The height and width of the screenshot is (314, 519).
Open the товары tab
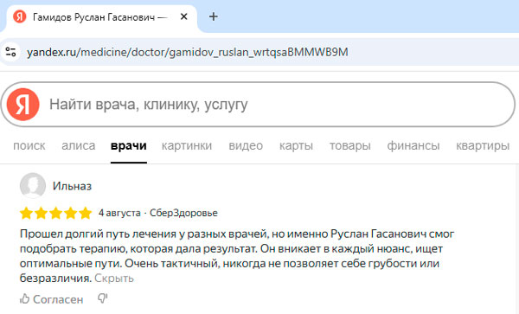(x=350, y=145)
